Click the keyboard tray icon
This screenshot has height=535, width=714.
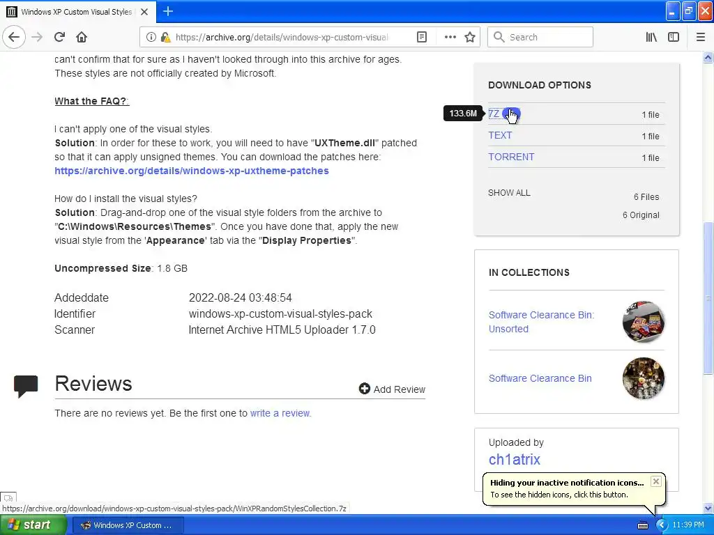[642, 525]
